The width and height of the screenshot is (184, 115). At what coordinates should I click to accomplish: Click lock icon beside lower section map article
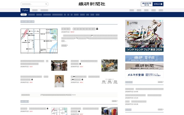pos(48,108)
